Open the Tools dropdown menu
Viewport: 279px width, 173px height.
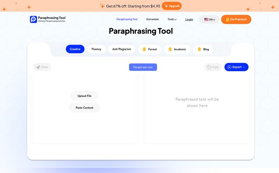click(172, 19)
